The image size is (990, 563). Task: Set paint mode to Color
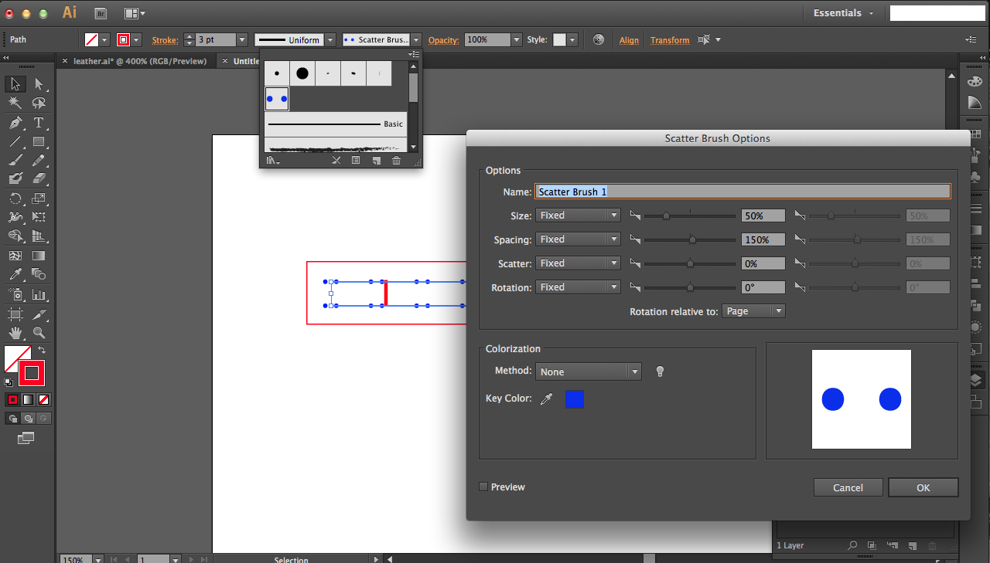click(12, 399)
